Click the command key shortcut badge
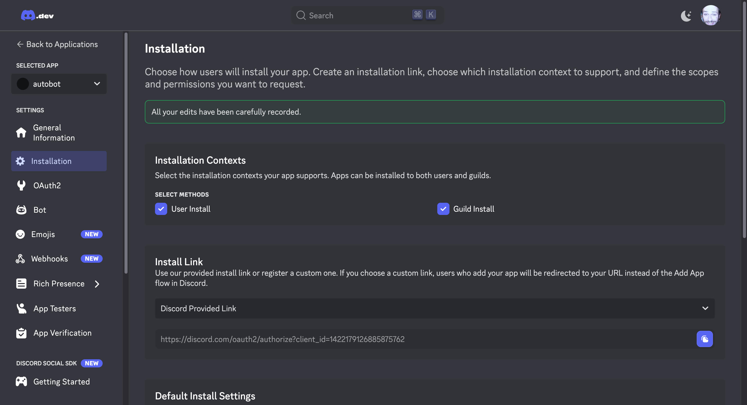 point(417,14)
